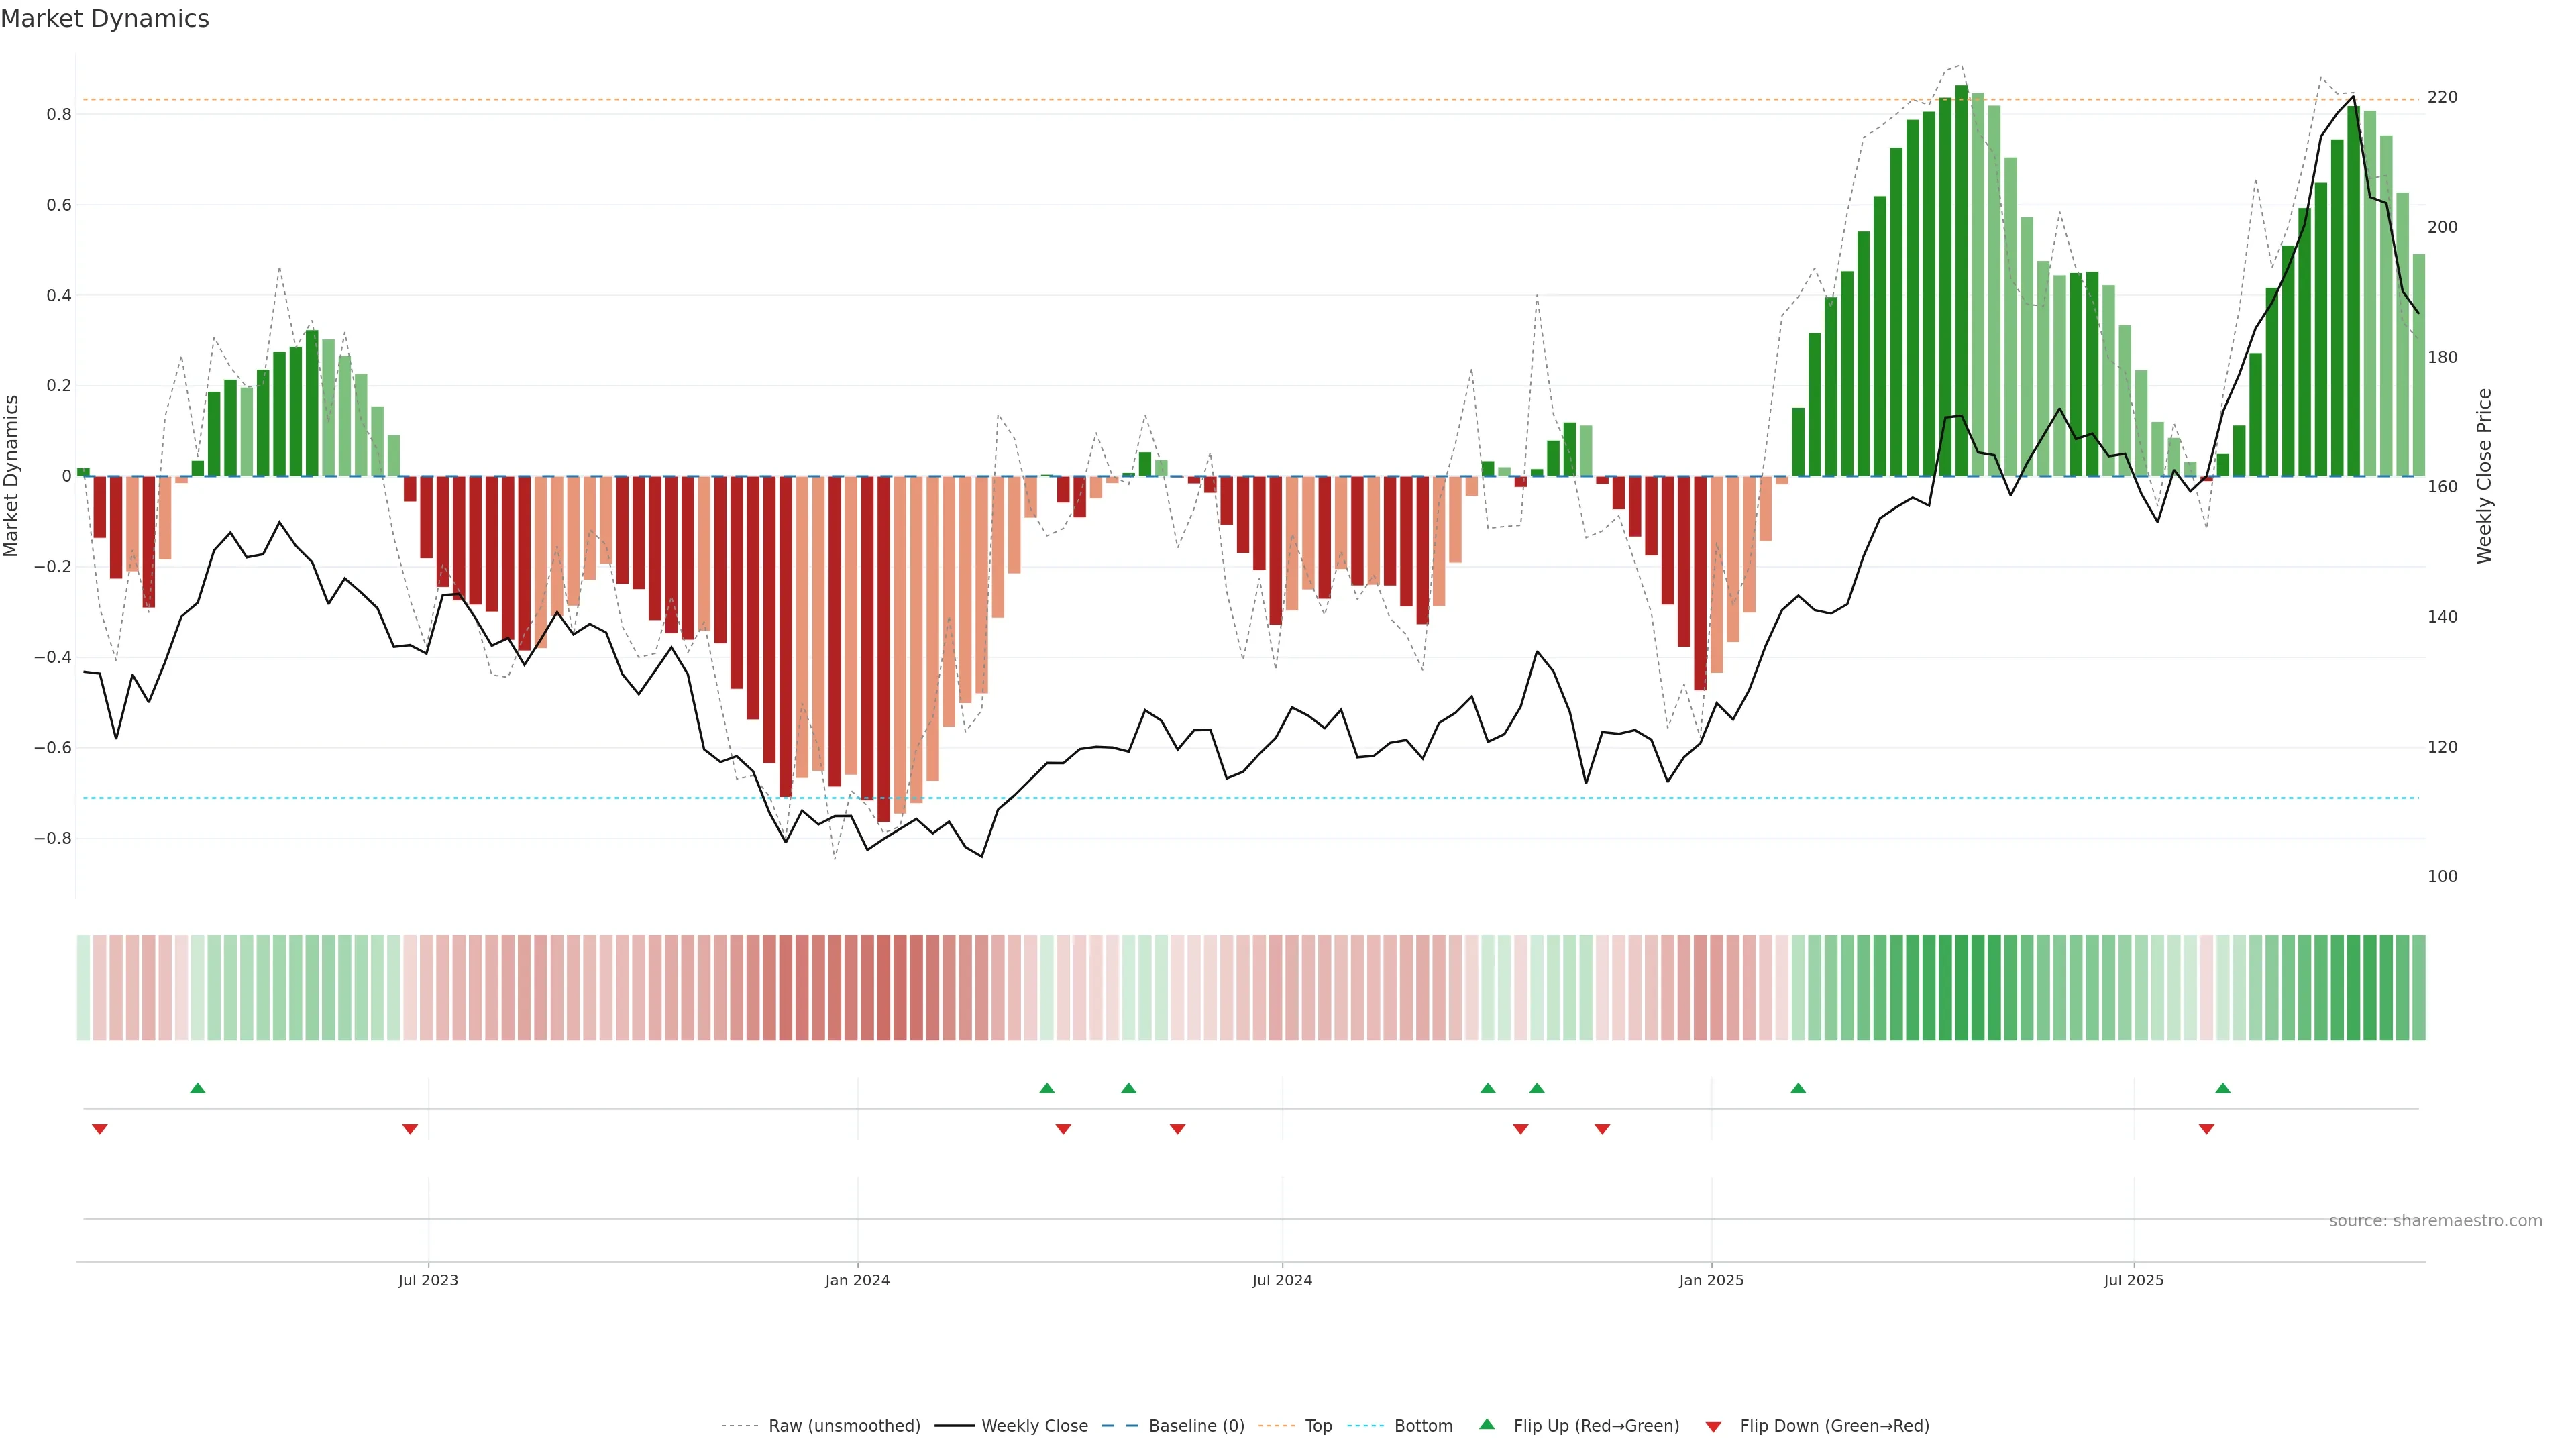Viewport: 2576px width, 1449px height.
Task: Click the 220 tick on the right price axis
Action: [2442, 97]
